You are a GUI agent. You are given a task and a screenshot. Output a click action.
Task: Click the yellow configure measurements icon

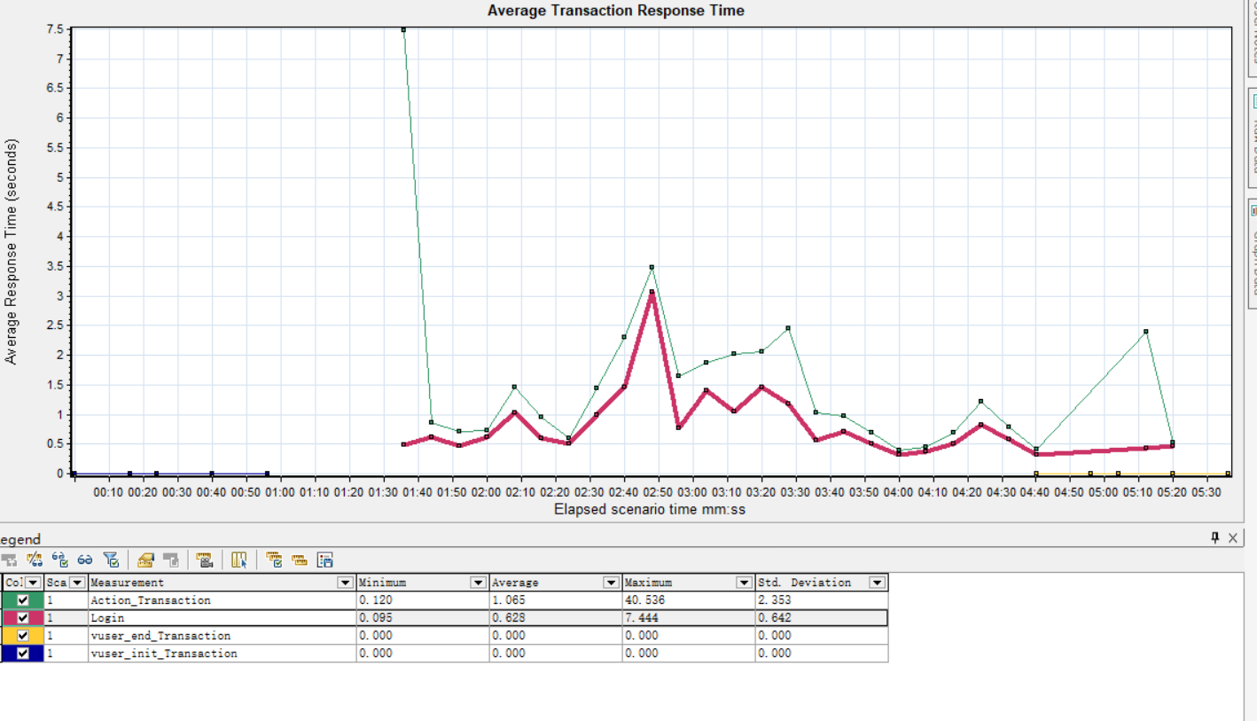146,560
